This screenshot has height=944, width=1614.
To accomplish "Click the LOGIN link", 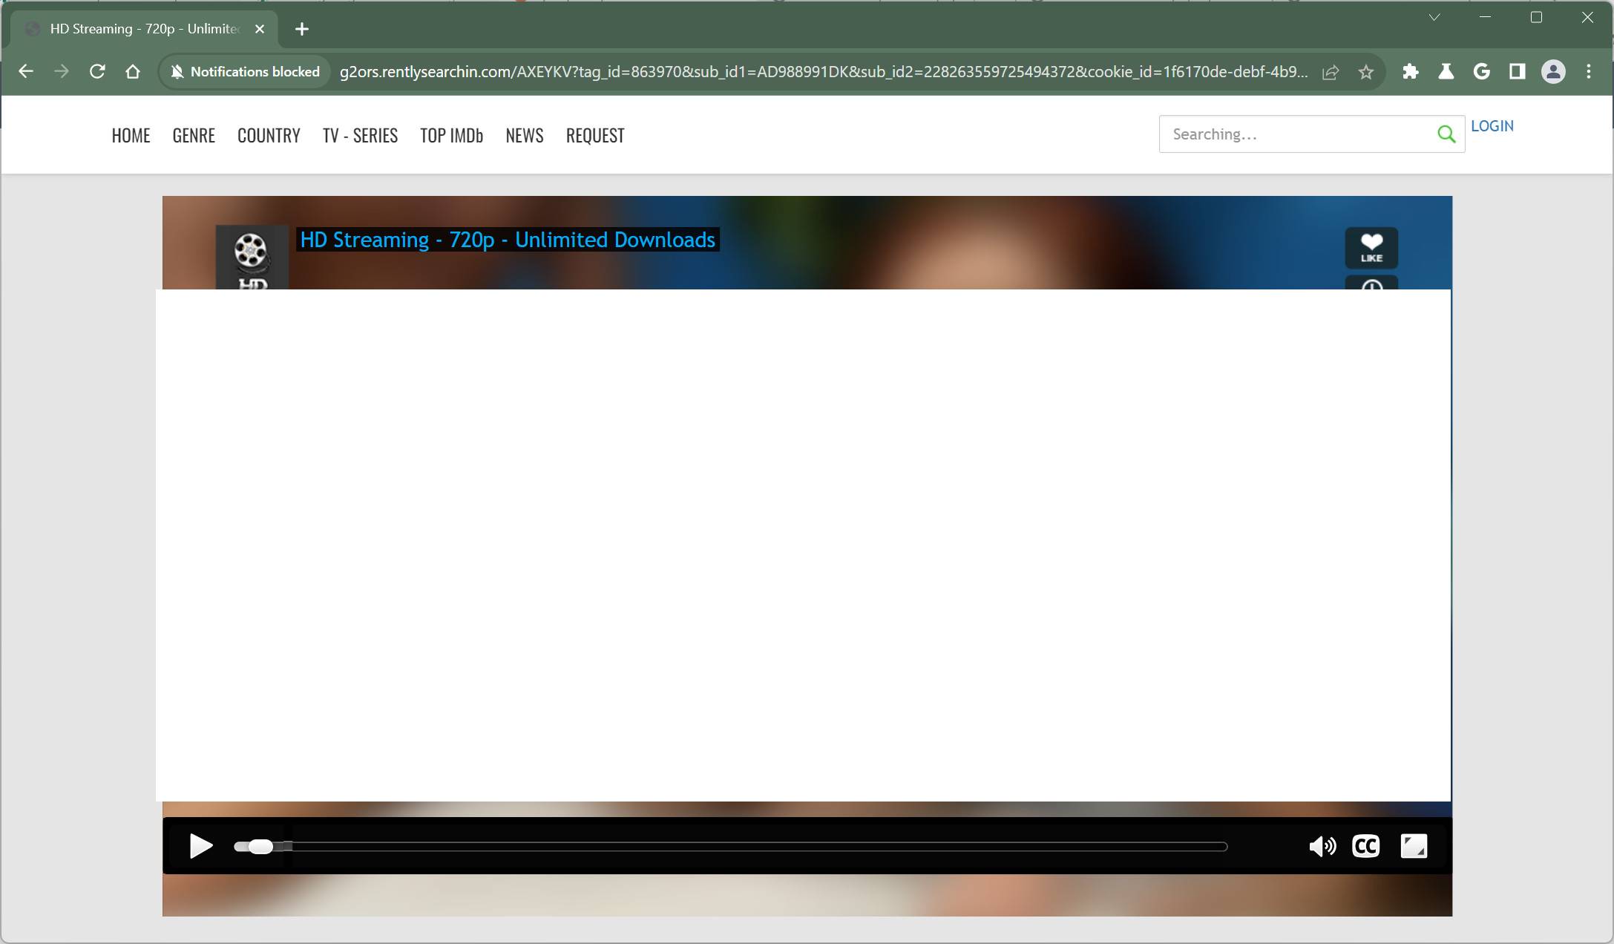I will click(x=1492, y=126).
